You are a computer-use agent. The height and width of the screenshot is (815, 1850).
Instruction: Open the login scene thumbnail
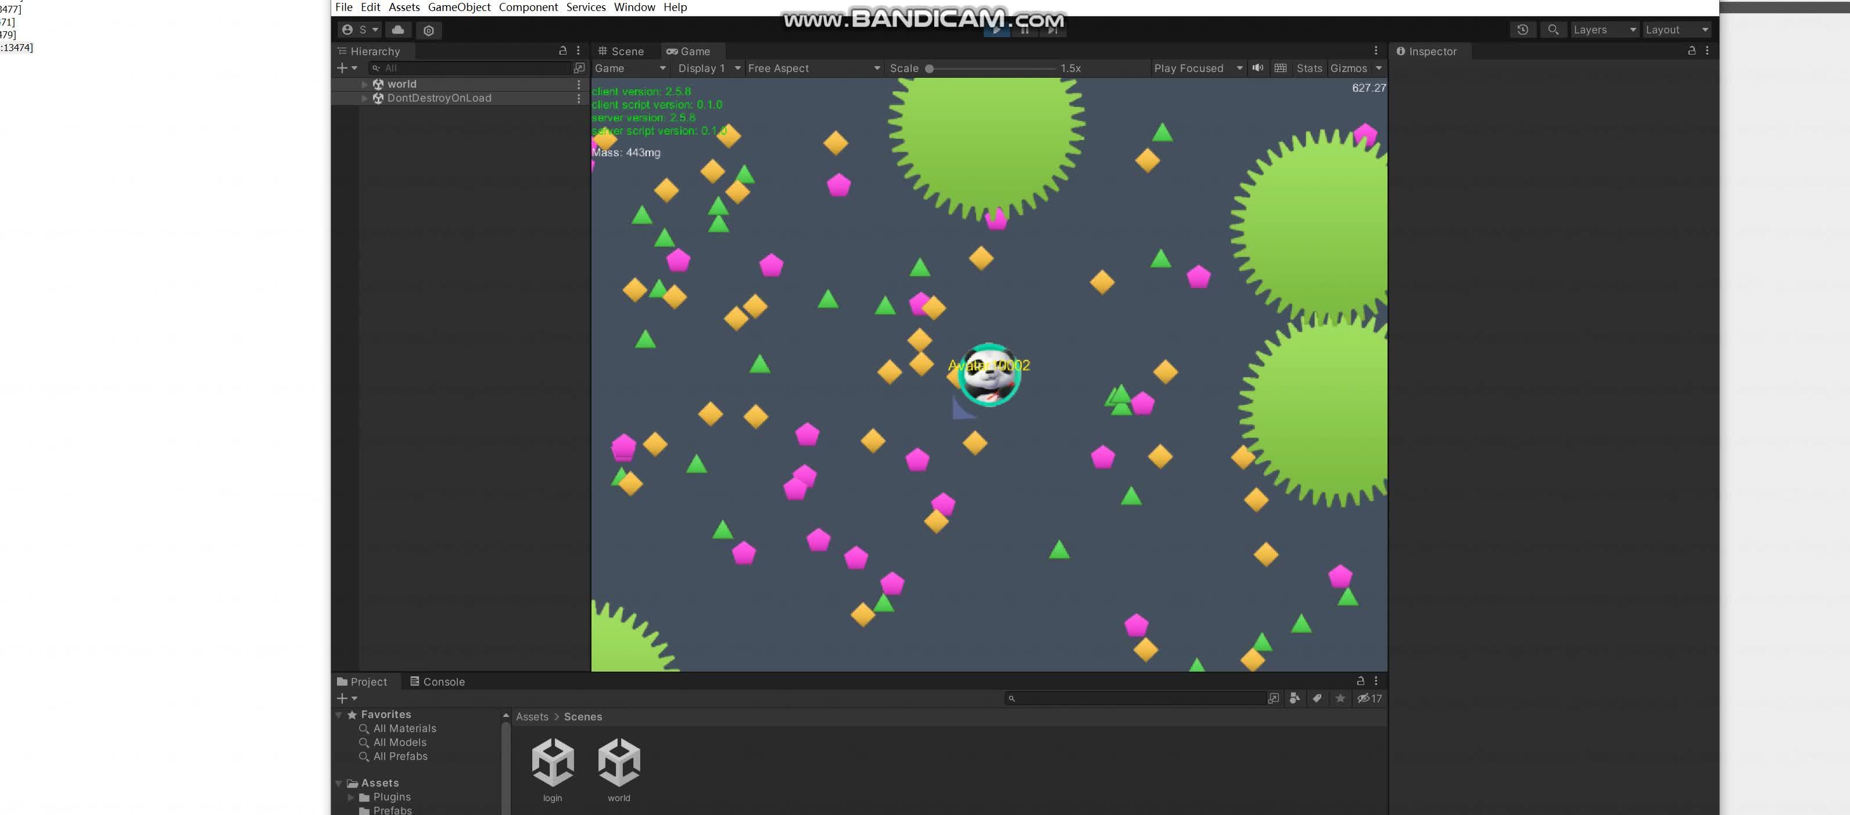point(553,764)
